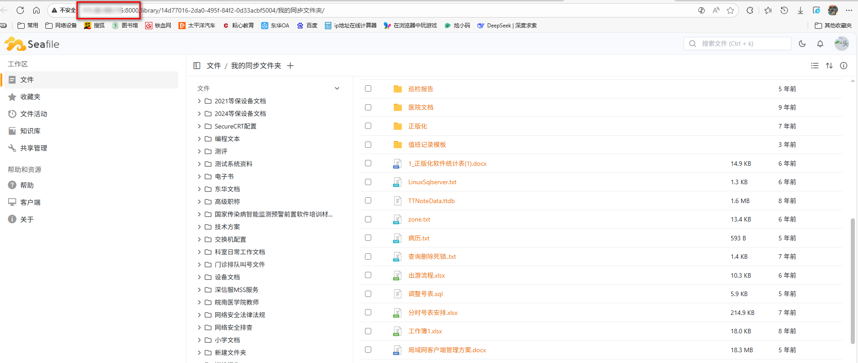The height and width of the screenshot is (363, 858).
Task: Open the user avatar menu
Action: pos(841,44)
